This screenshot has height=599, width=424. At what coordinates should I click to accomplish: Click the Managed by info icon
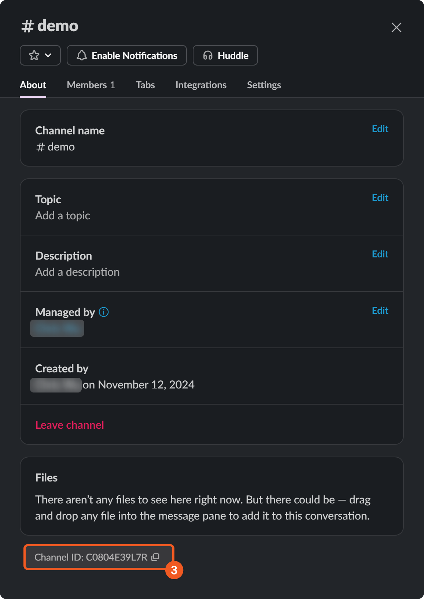(104, 312)
